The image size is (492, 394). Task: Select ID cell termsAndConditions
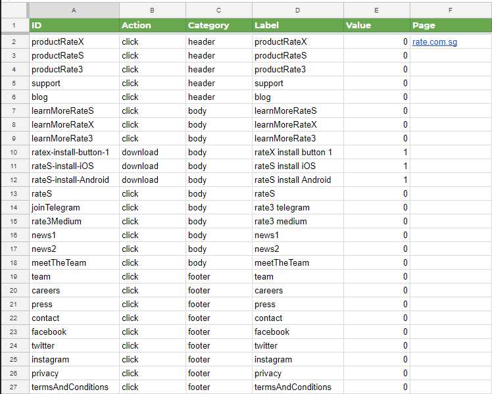[x=74, y=387]
